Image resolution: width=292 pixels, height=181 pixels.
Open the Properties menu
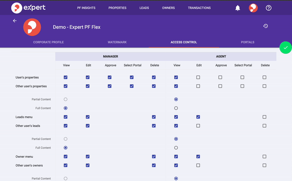(x=117, y=8)
